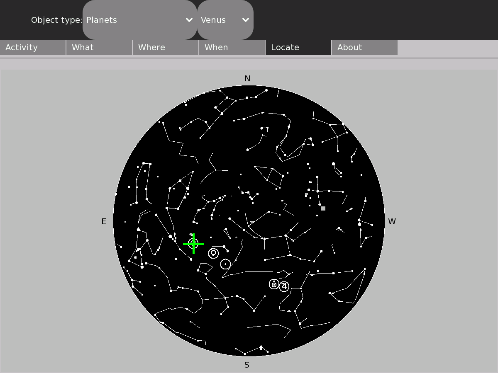Click the "Object type:" label text
The width and height of the screenshot is (498, 373).
point(56,20)
